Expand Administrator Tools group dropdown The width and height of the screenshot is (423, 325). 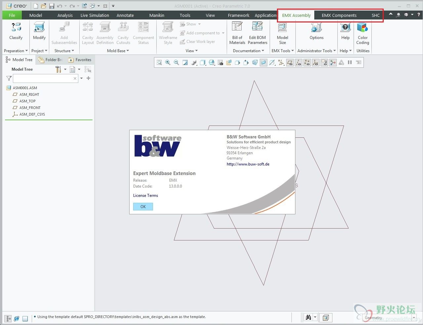(317, 51)
